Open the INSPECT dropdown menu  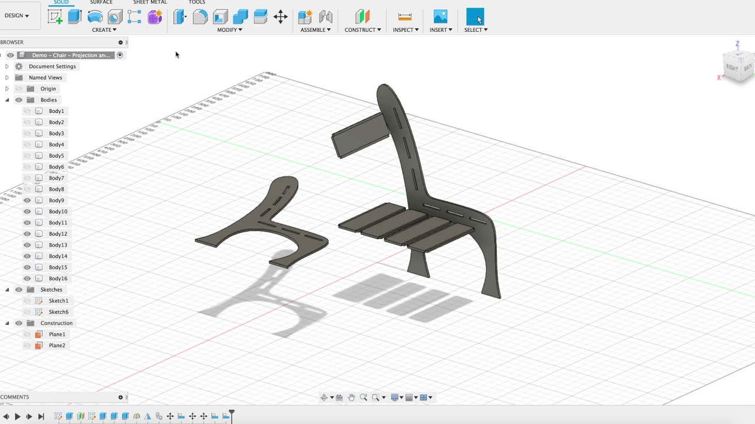click(x=406, y=30)
